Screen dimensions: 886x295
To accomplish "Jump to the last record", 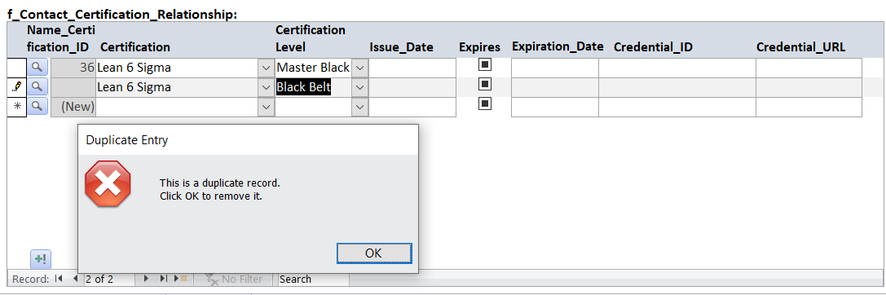I will point(163,279).
